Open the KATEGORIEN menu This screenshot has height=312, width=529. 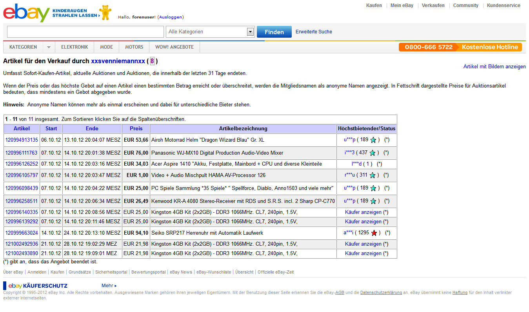coord(23,47)
